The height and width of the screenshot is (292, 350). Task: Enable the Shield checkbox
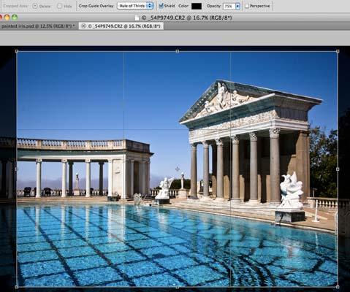coord(161,6)
